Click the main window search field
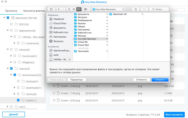 (x=177, y=10)
